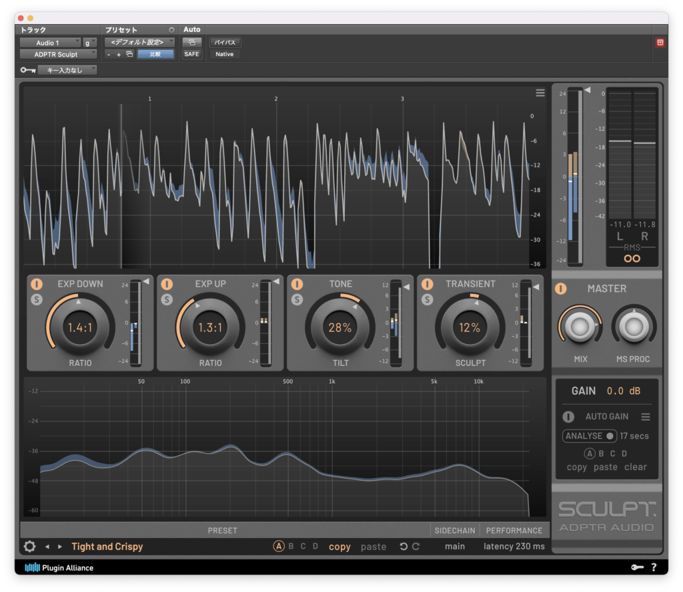Viewport: 683px width, 592px height.
Task: Click the MS PROC knob
Action: coord(634,327)
